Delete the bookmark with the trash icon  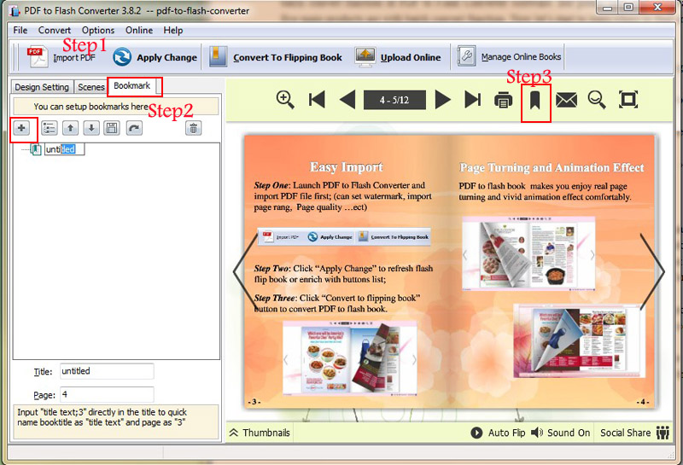click(x=194, y=128)
